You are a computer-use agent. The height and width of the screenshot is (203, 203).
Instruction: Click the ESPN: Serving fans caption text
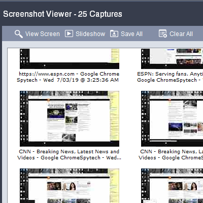(x=170, y=77)
